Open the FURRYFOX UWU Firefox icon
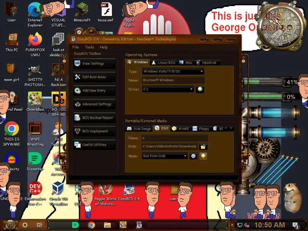 click(x=35, y=45)
